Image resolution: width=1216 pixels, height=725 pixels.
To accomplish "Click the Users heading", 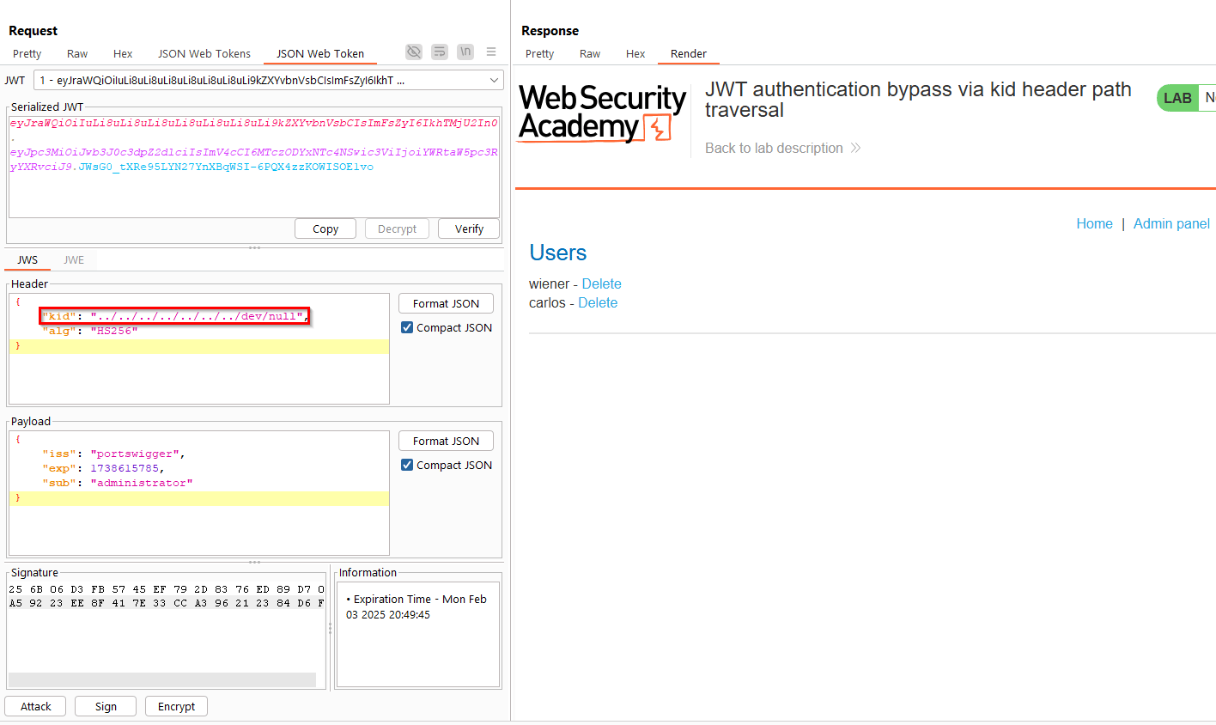I will tap(558, 253).
